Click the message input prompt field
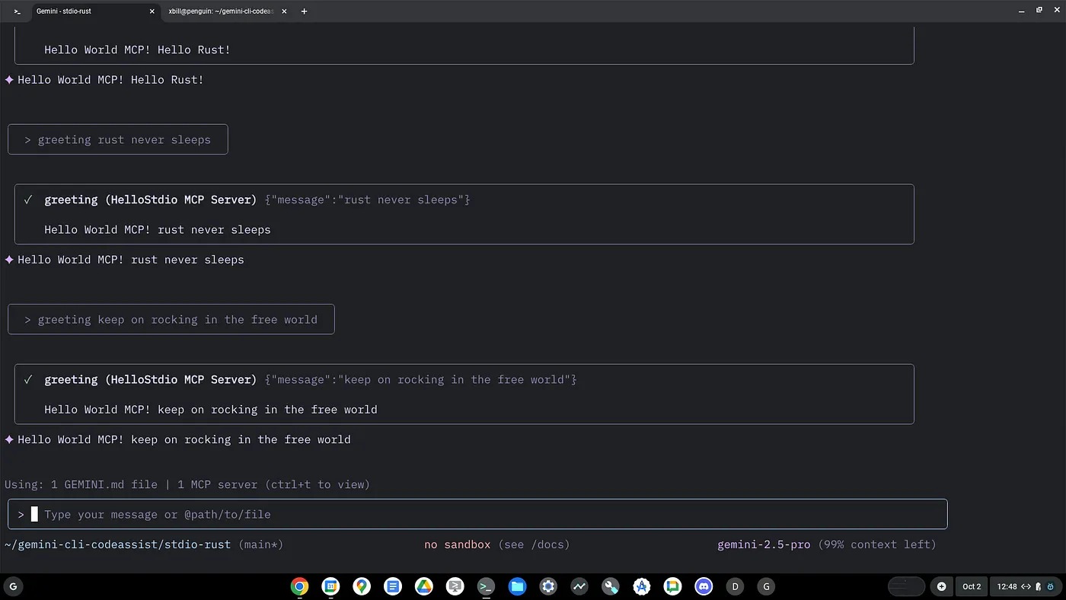1066x600 pixels. [x=487, y=514]
